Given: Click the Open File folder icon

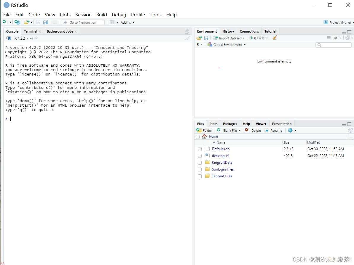Looking at the screenshot, I should 26,22.
